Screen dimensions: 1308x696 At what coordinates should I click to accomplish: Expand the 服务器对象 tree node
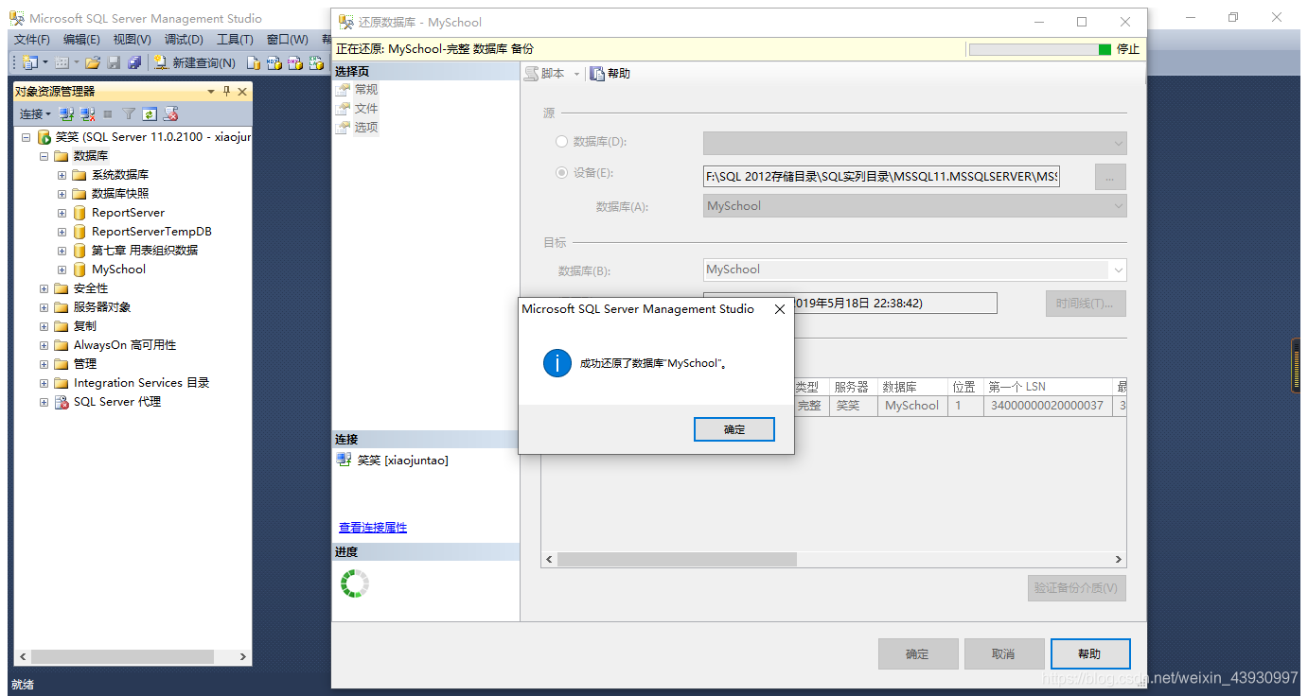coord(44,307)
